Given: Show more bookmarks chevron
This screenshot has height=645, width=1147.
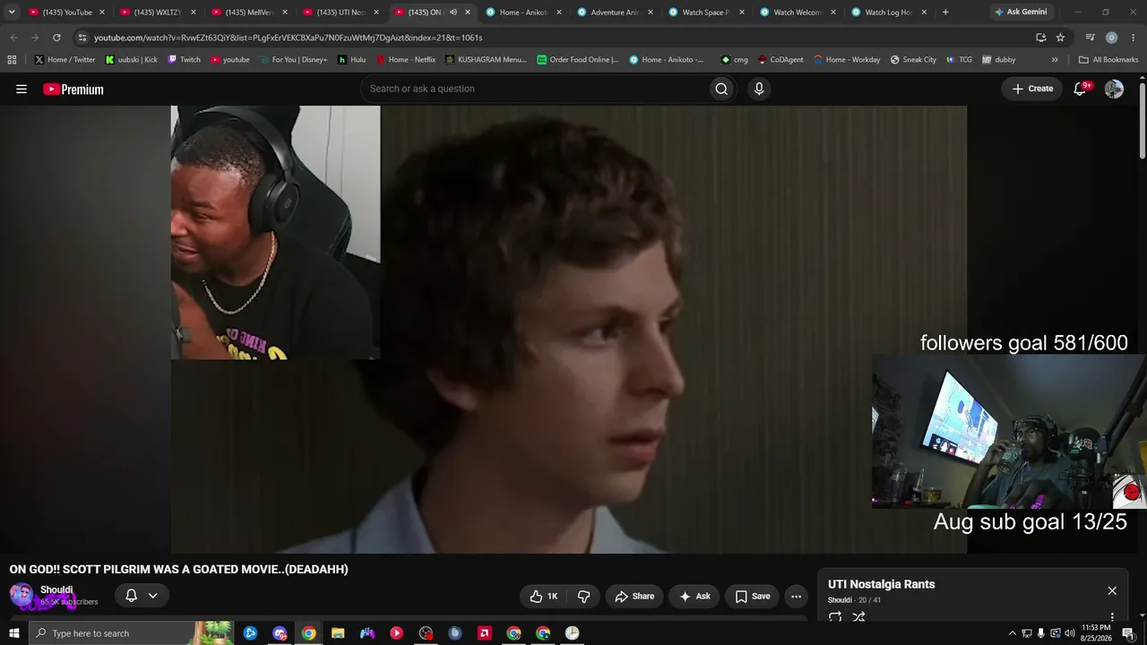Looking at the screenshot, I should click(x=1055, y=60).
